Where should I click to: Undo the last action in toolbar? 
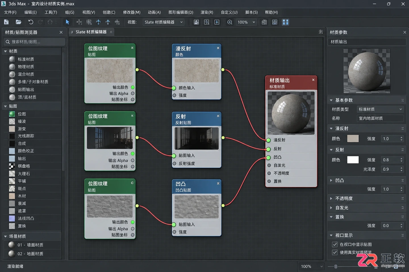(x=31, y=22)
